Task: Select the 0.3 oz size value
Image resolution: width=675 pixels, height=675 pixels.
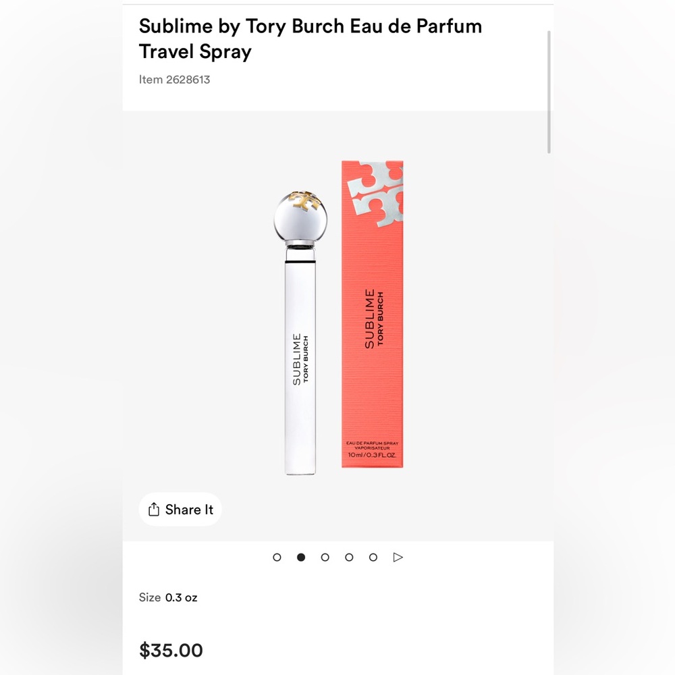Action: [x=181, y=597]
